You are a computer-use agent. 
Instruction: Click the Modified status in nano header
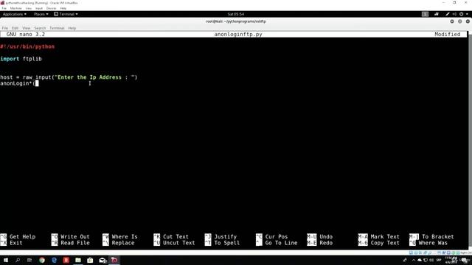pos(448,35)
